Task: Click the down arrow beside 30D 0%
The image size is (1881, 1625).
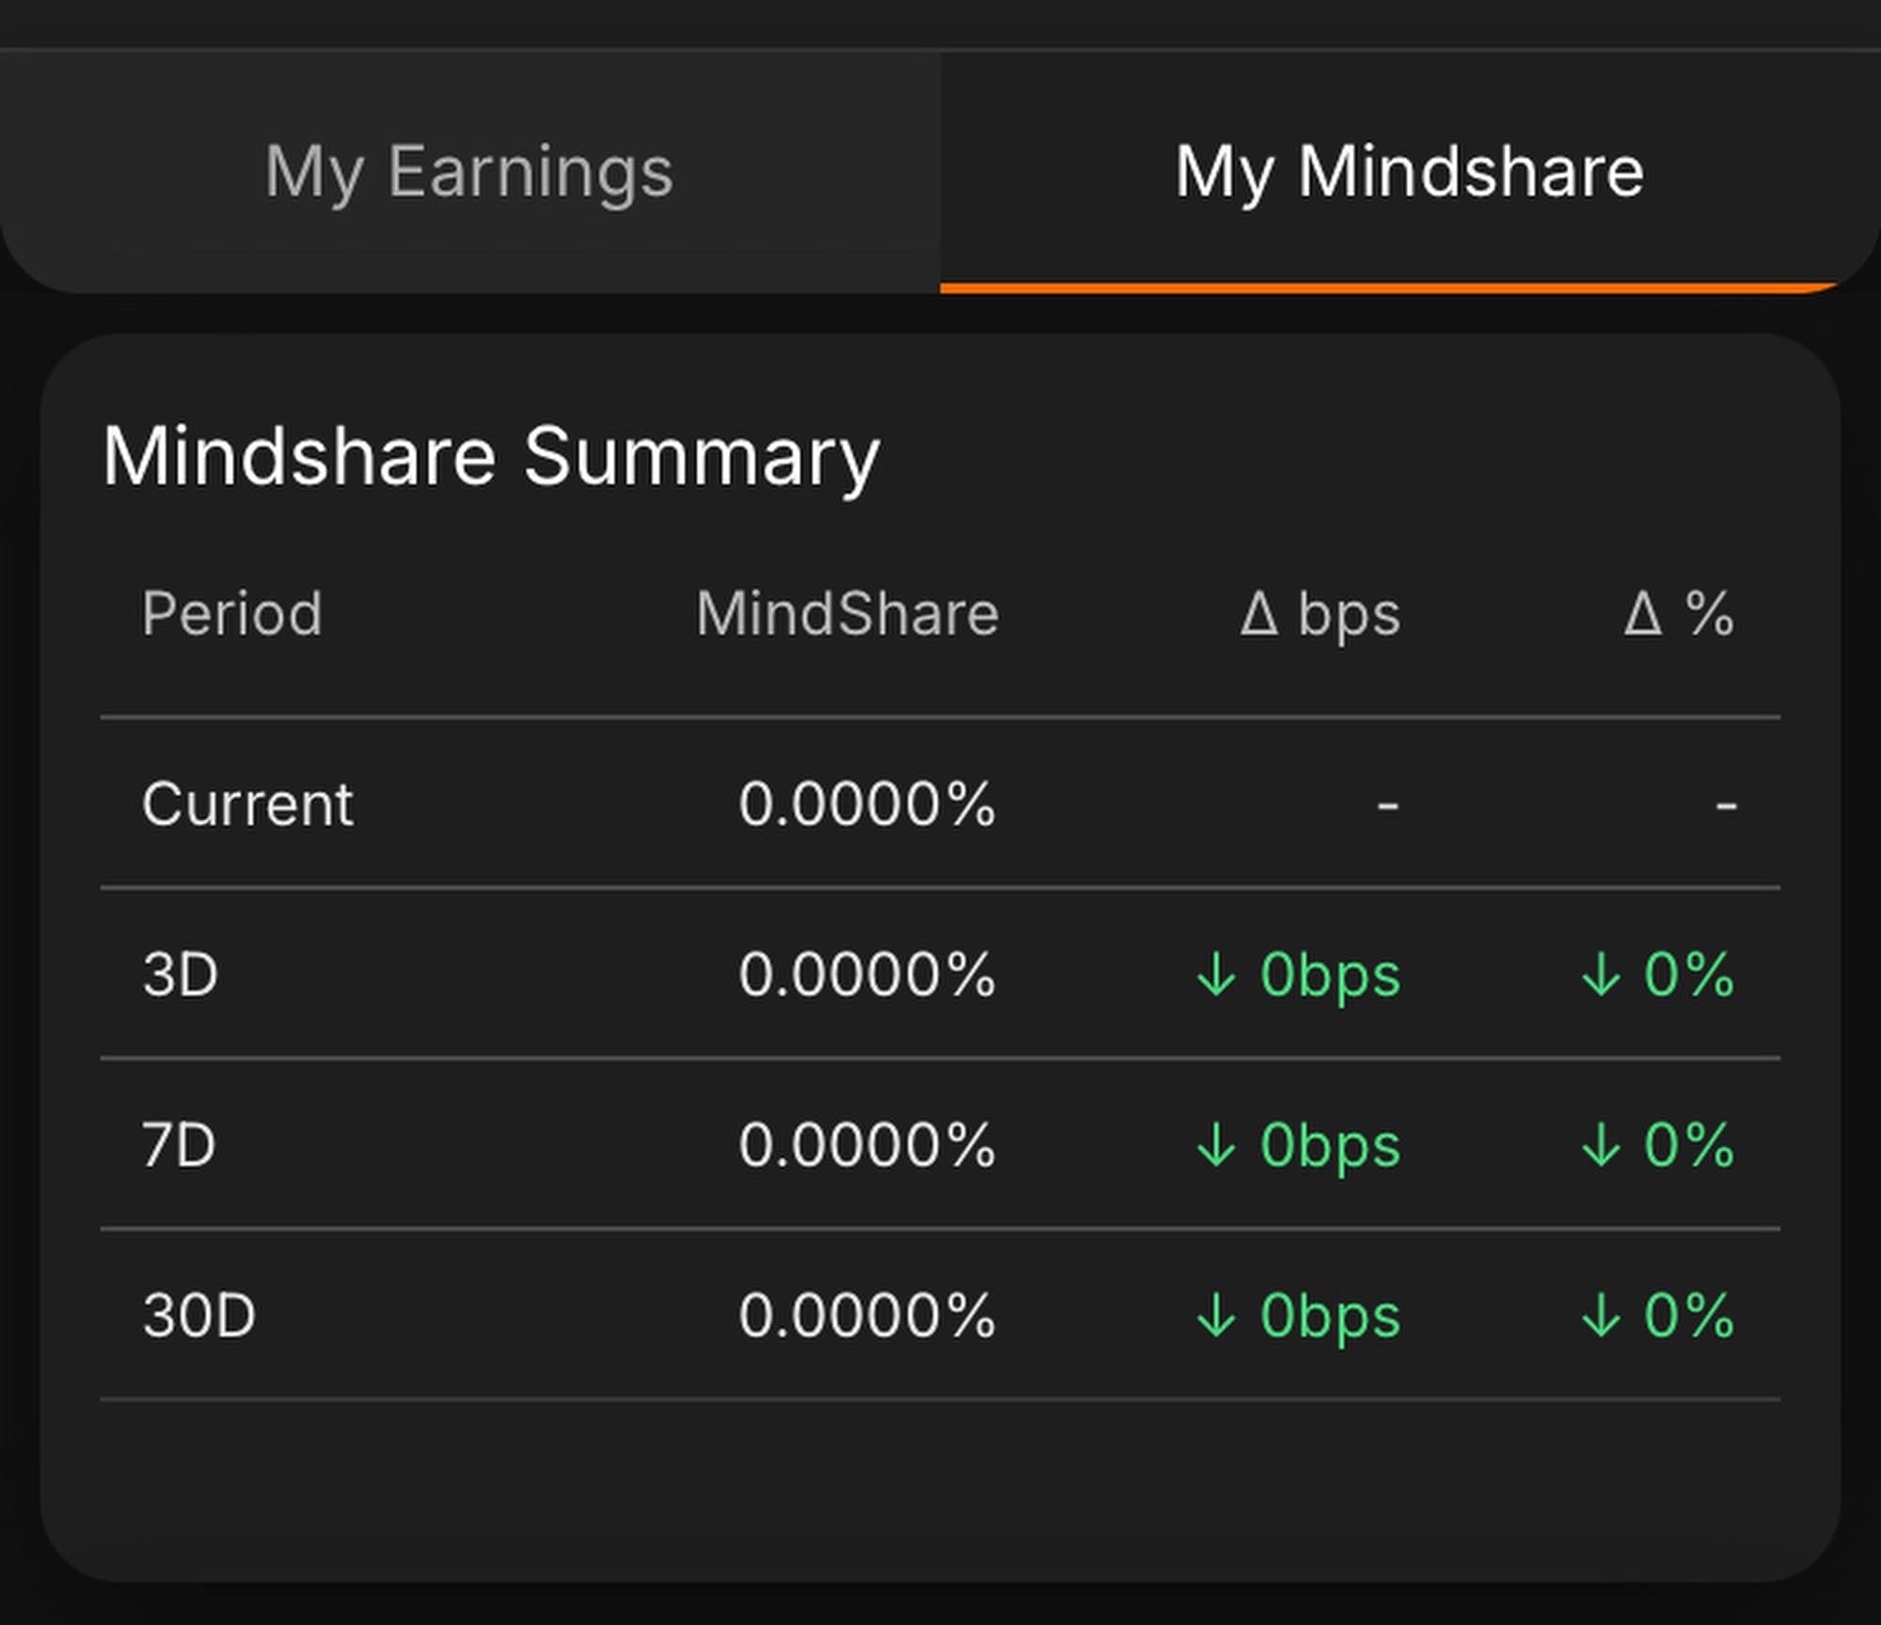Action: pyautogui.click(x=1601, y=1316)
